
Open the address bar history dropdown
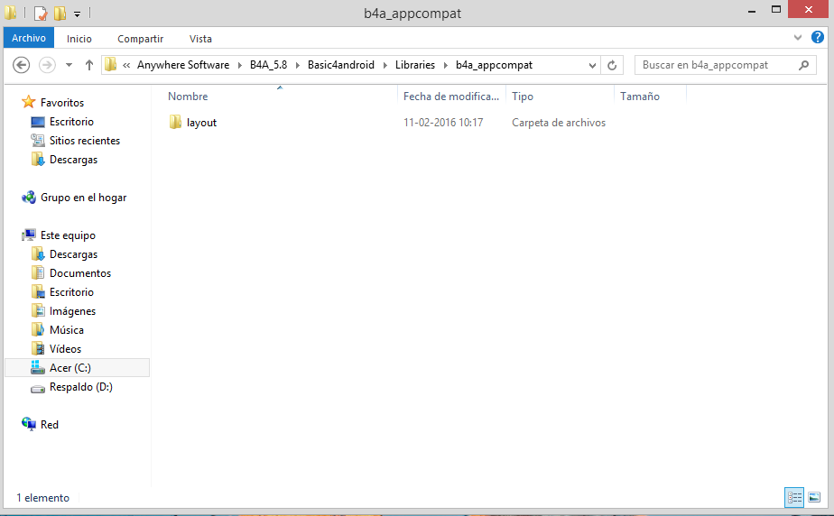click(x=592, y=65)
